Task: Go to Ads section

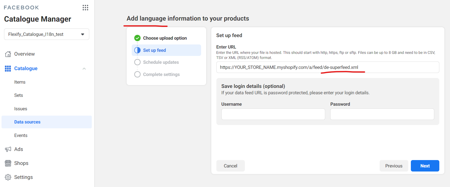Action: click(19, 149)
